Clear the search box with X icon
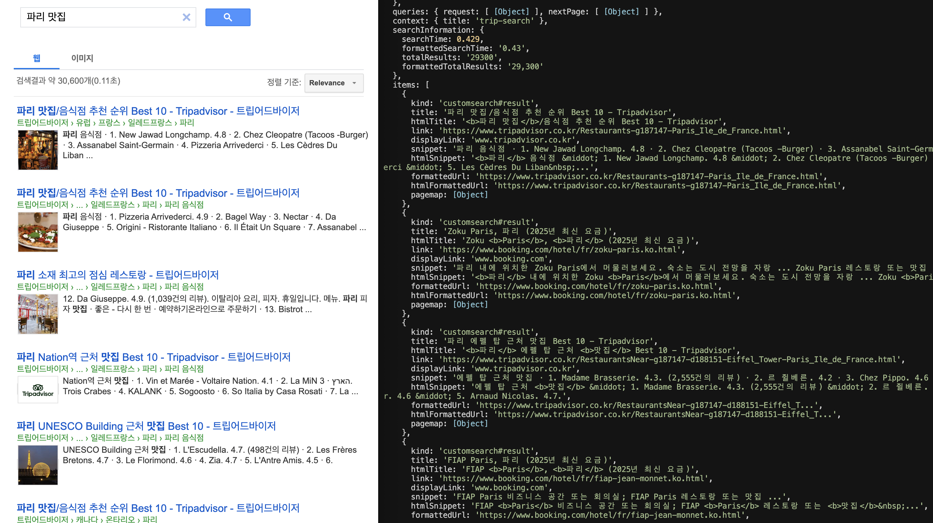933x523 pixels. pyautogui.click(x=186, y=17)
